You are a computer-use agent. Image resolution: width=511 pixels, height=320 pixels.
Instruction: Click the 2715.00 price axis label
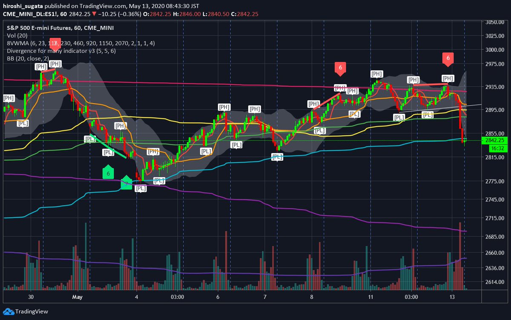point(494,218)
